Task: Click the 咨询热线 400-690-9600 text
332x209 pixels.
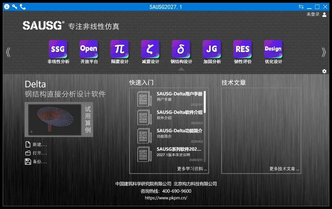Action: 166,191
